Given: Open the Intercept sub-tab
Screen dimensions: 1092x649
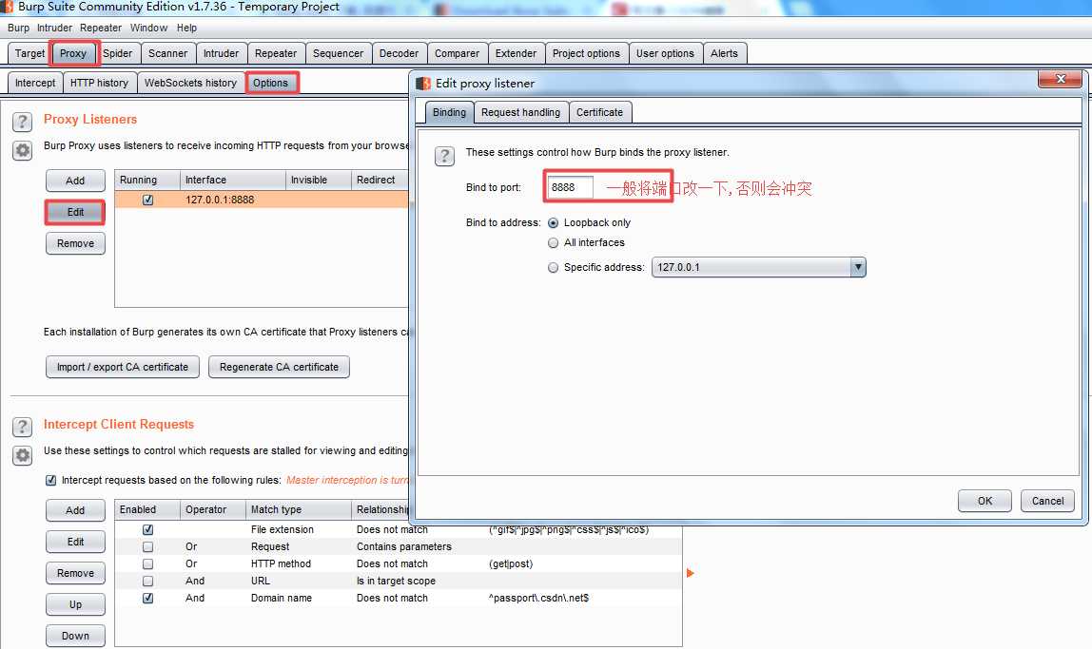Looking at the screenshot, I should (35, 83).
